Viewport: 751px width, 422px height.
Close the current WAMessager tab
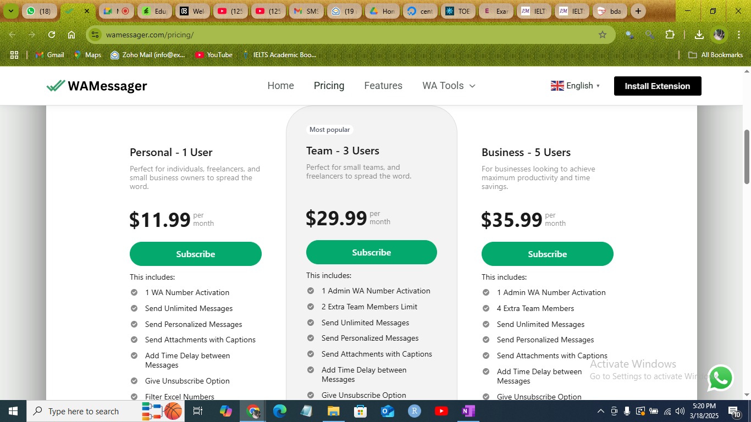pyautogui.click(x=86, y=11)
